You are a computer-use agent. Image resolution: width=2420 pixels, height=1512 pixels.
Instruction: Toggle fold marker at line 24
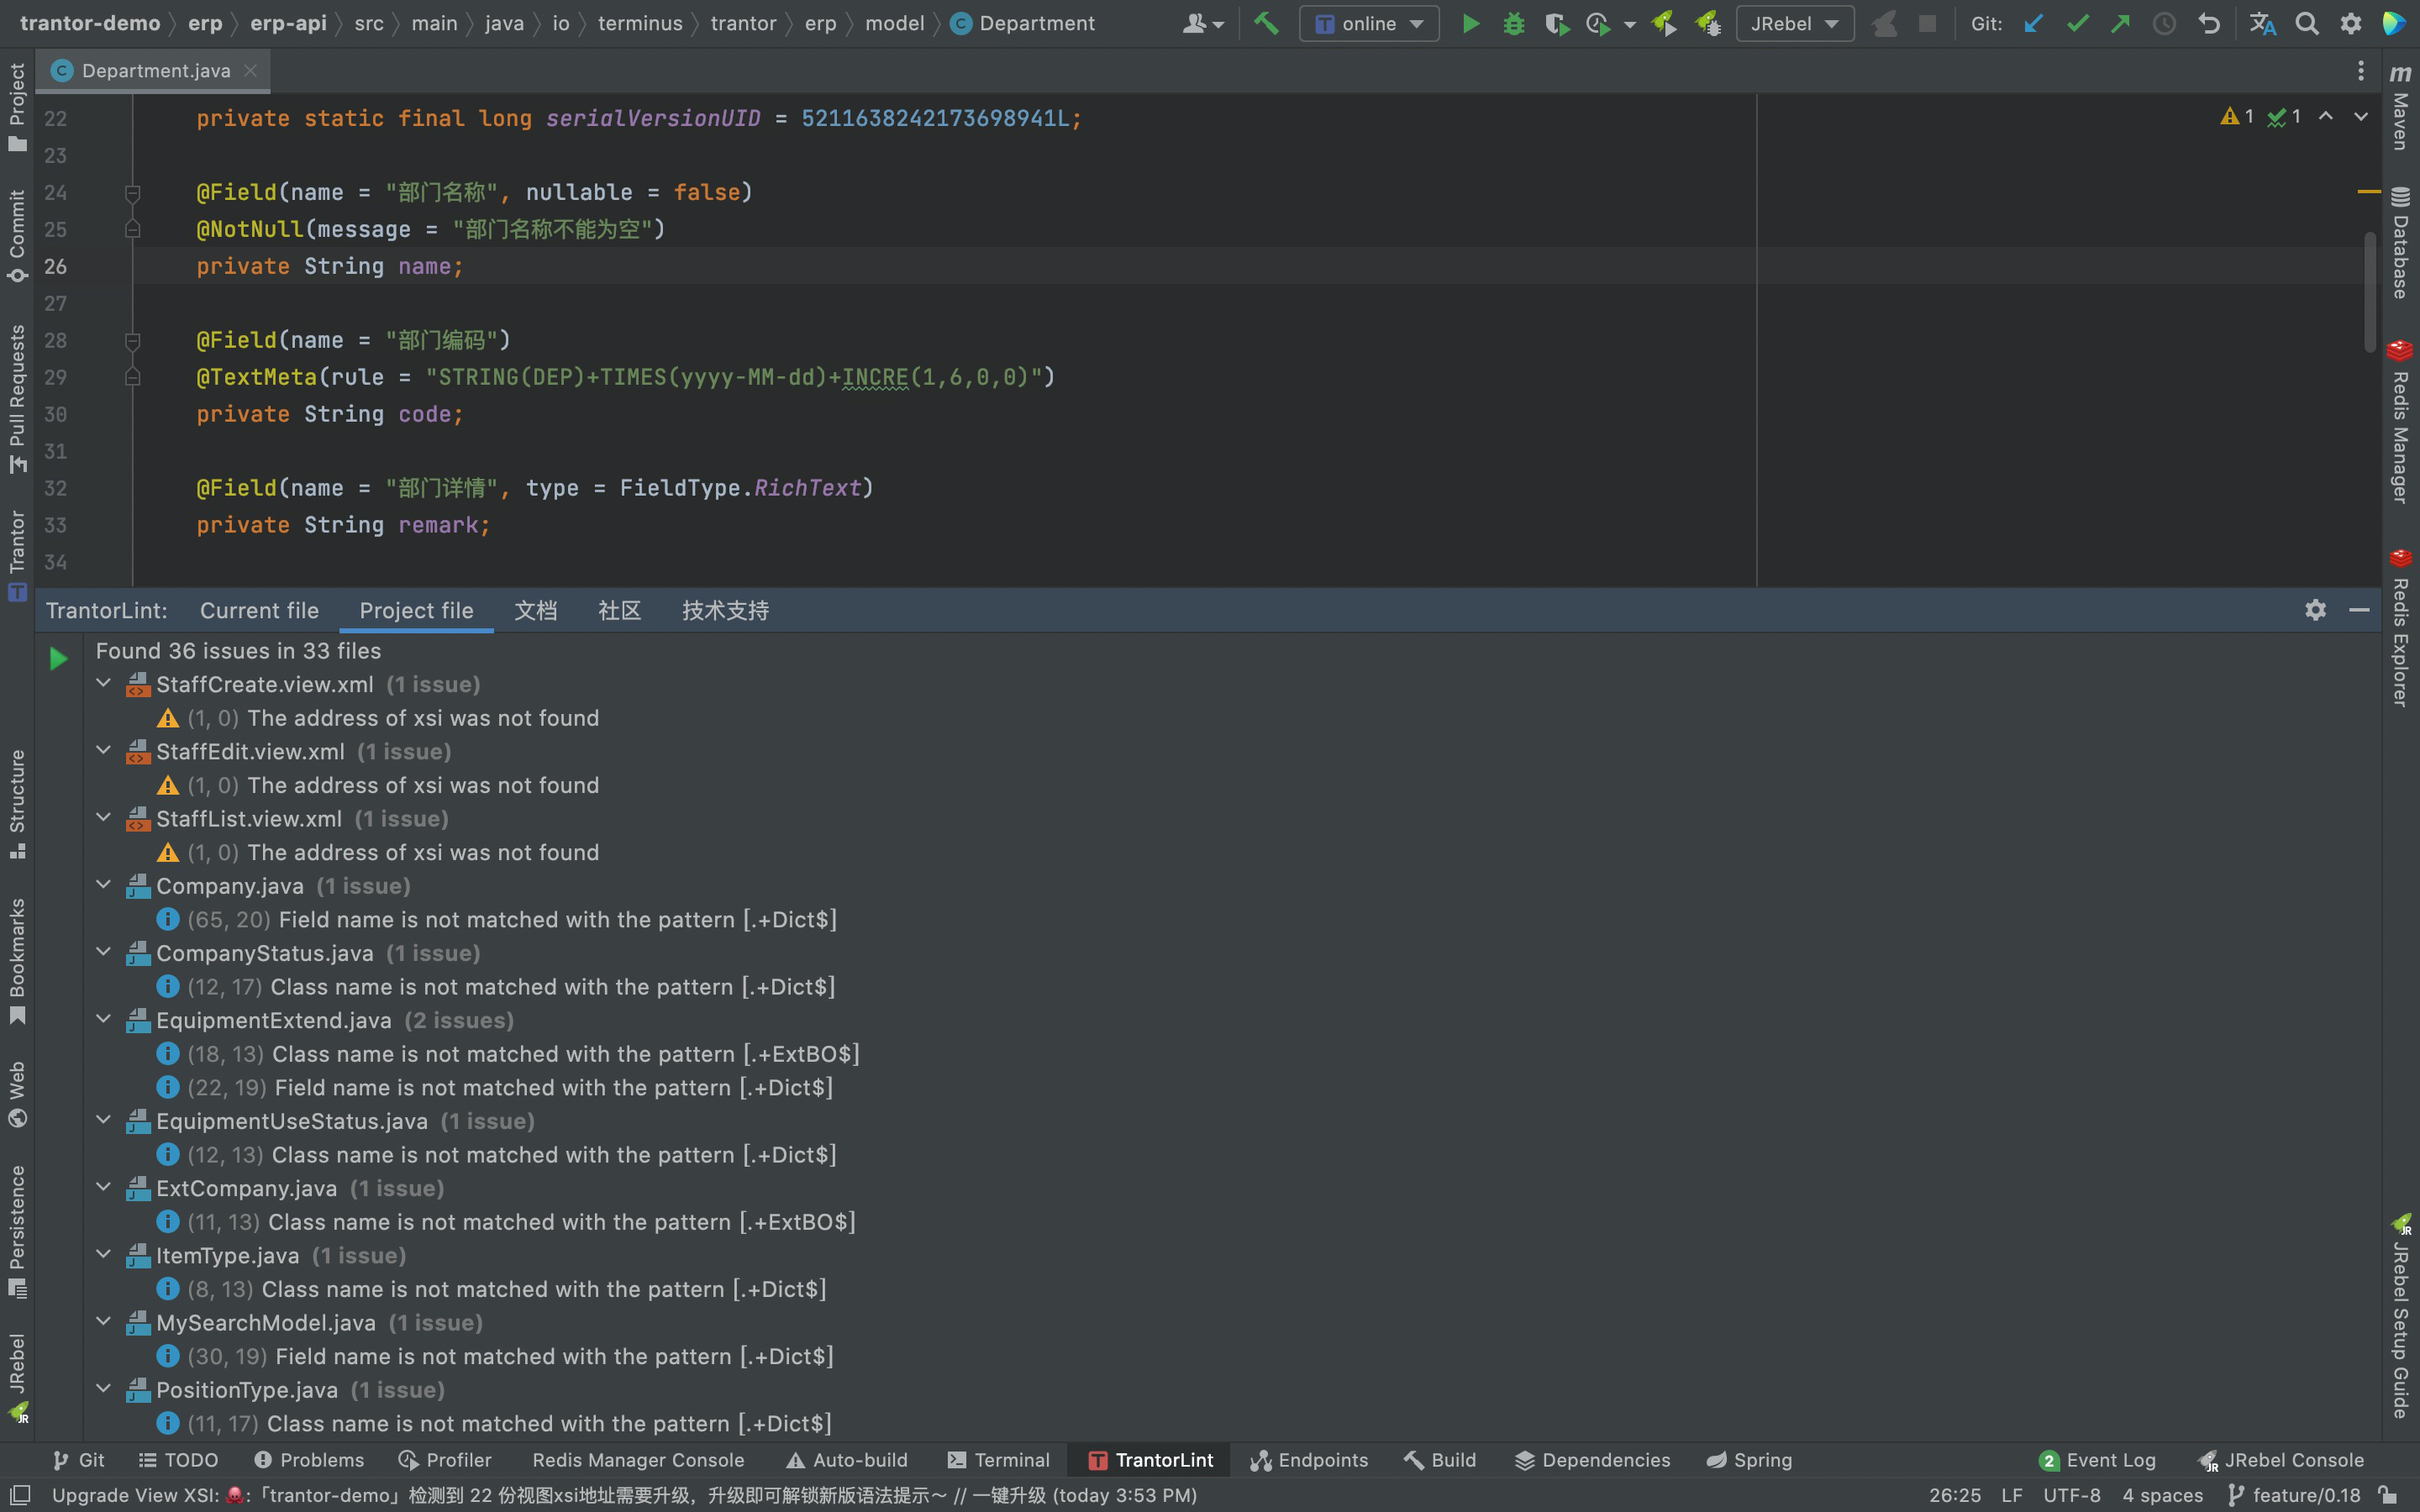coord(132,192)
